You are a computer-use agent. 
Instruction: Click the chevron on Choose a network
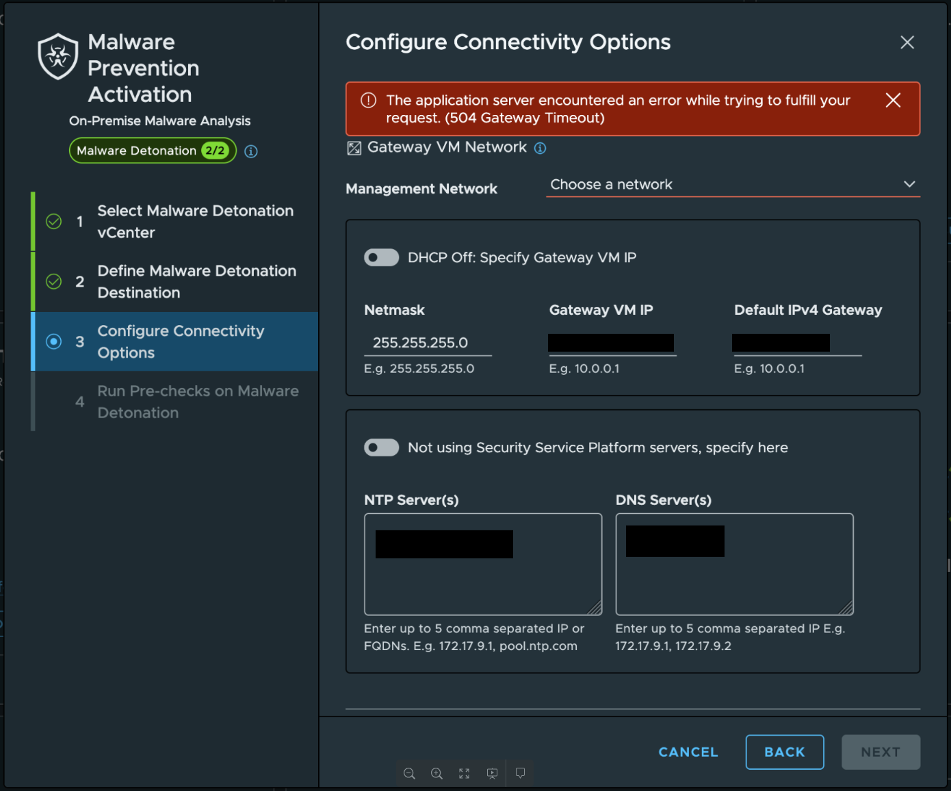point(909,184)
